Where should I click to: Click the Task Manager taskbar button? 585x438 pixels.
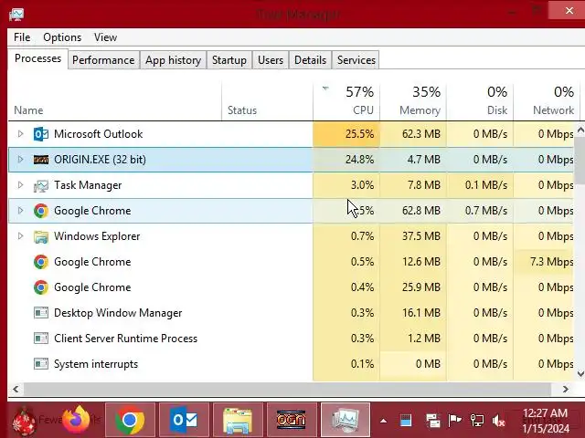[x=346, y=420]
